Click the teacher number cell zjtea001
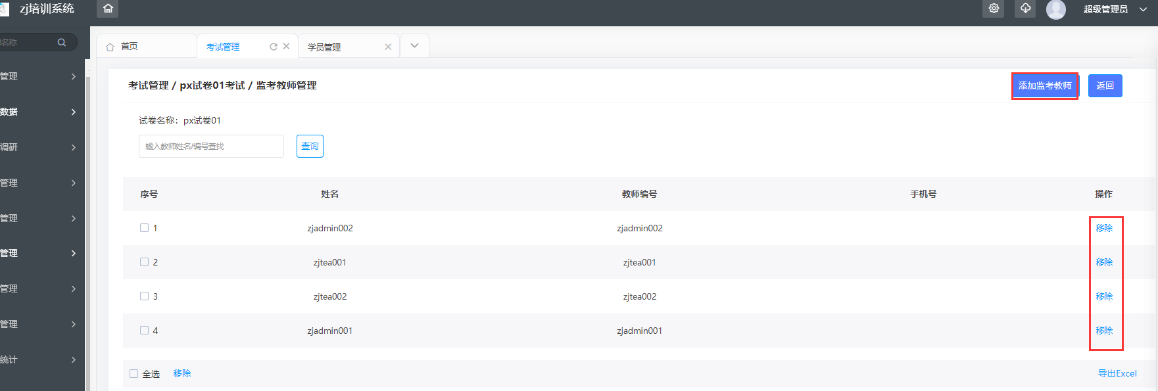 [x=640, y=262]
